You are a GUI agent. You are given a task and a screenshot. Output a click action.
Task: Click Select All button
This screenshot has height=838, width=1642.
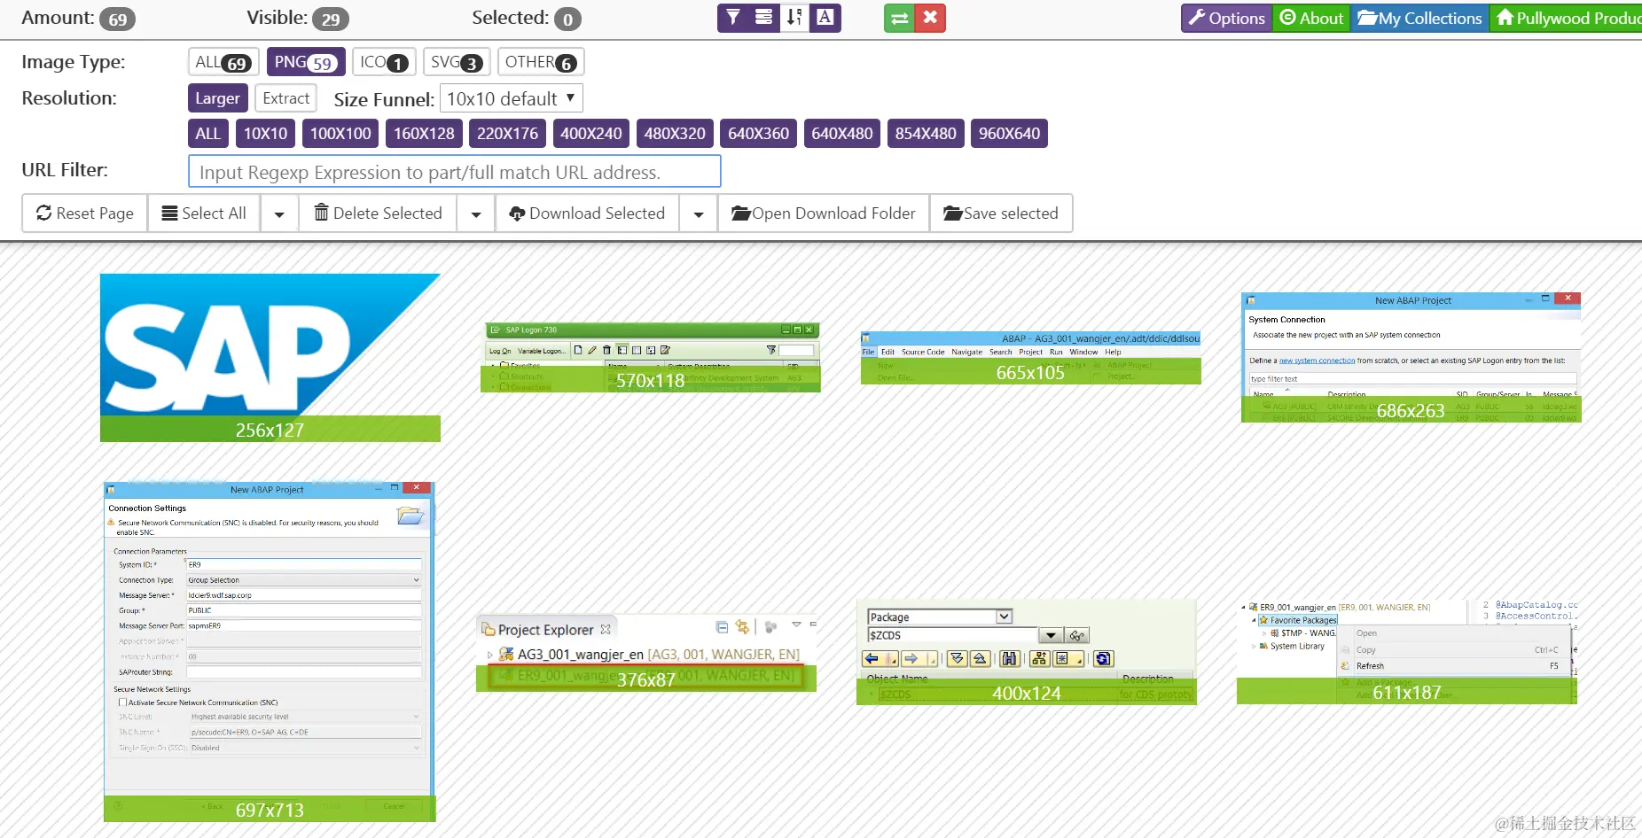click(204, 213)
